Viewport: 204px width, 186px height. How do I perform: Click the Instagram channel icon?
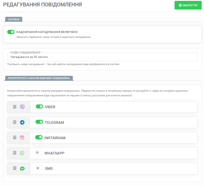[22, 138]
